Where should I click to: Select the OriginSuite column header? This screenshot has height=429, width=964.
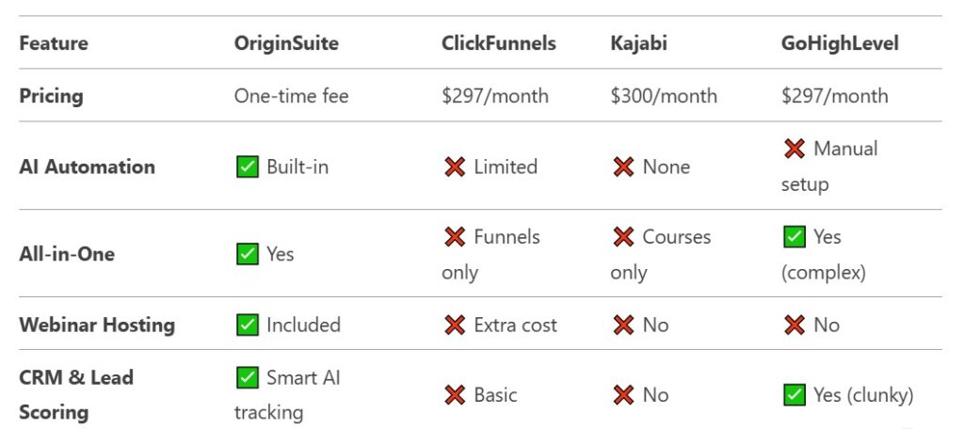tap(286, 43)
